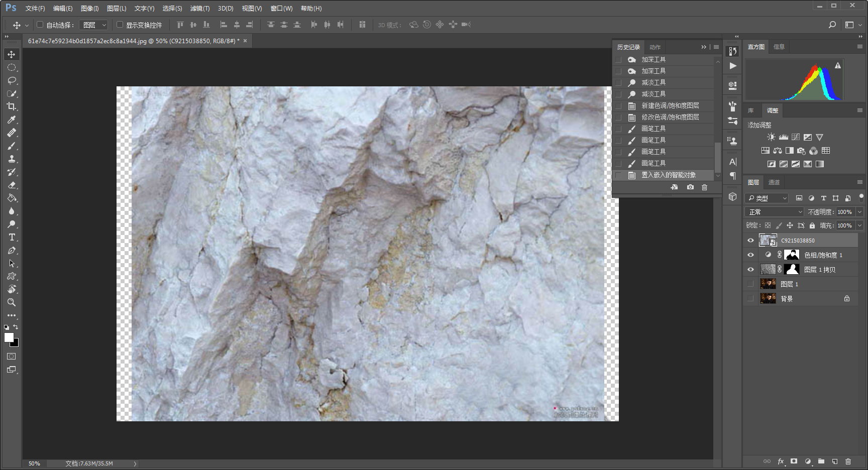Show the 图层 1 layer
The height and width of the screenshot is (470, 868).
pyautogui.click(x=750, y=284)
